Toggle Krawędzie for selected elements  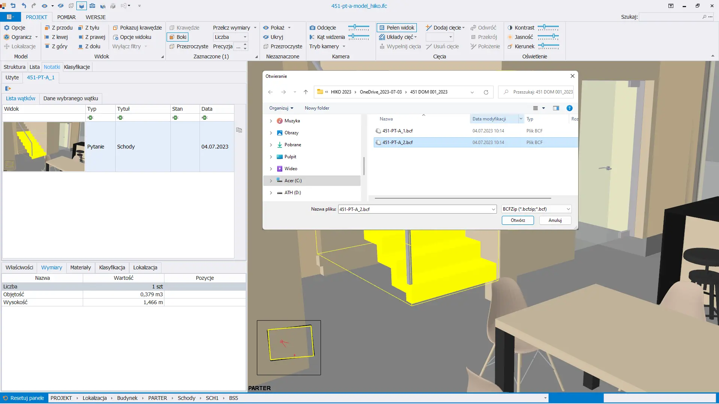[184, 28]
